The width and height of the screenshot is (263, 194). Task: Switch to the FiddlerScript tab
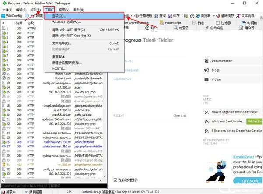(171, 22)
